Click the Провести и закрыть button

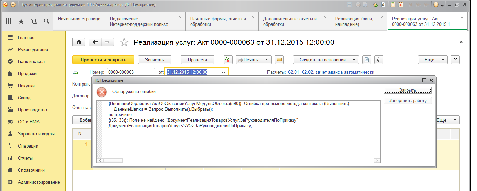pyautogui.click(x=103, y=60)
